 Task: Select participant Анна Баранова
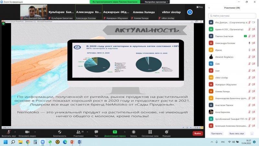click(x=232, y=112)
